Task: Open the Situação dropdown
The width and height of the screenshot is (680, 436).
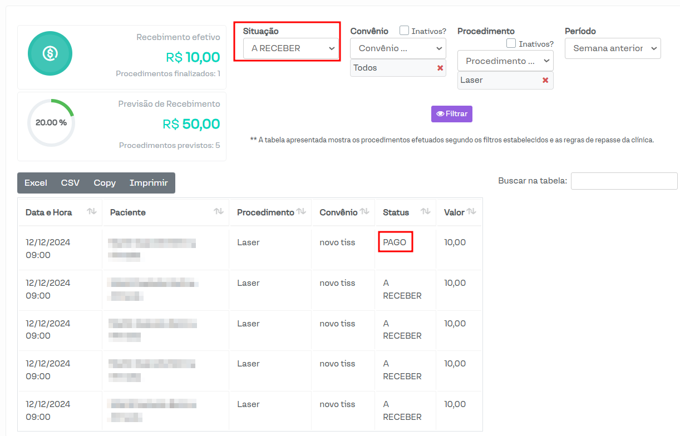Action: [x=291, y=48]
